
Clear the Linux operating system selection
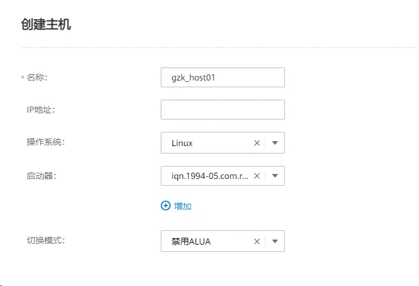[x=257, y=143]
